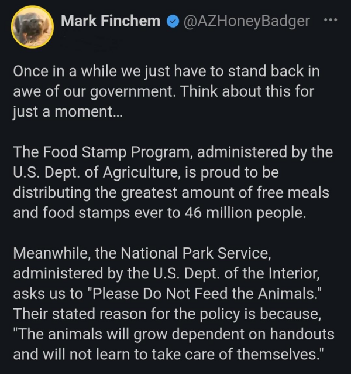This screenshot has width=351, height=374.
Task: Open the honey badger profile avatar
Action: click(32, 27)
